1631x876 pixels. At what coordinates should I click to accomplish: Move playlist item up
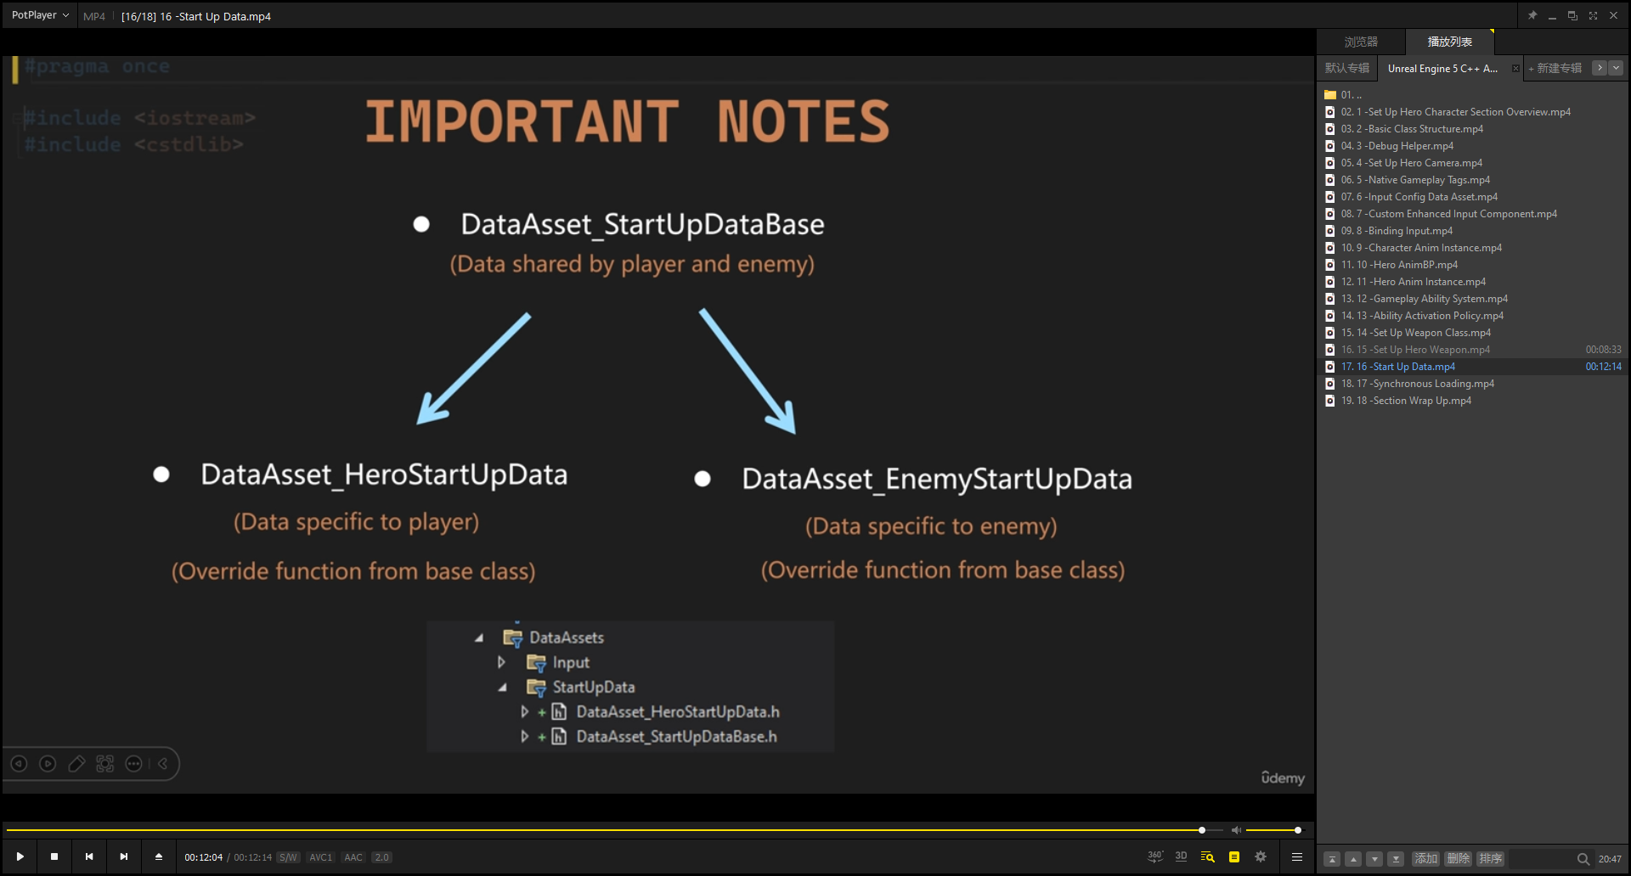coord(1353,859)
